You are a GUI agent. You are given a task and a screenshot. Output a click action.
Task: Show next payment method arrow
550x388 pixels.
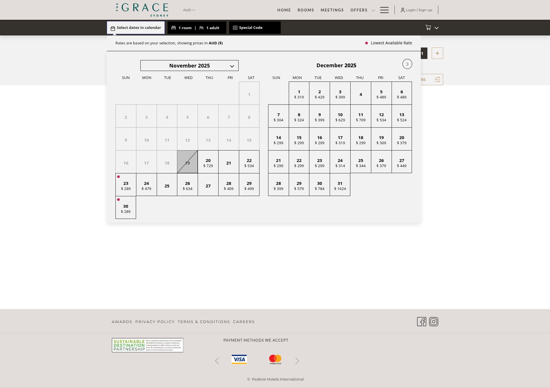click(297, 361)
